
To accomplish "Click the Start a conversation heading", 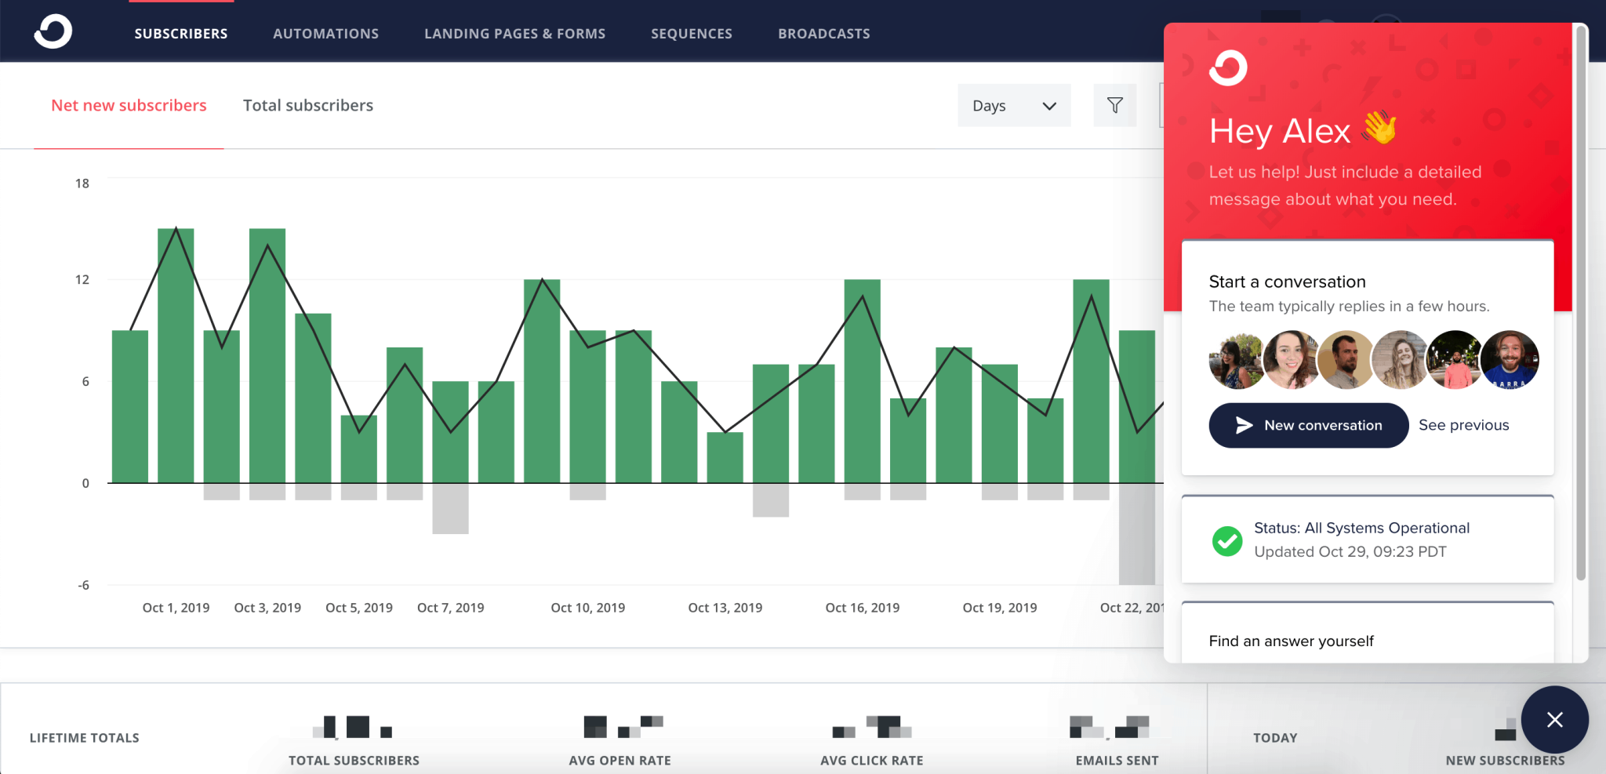I will [x=1288, y=282].
